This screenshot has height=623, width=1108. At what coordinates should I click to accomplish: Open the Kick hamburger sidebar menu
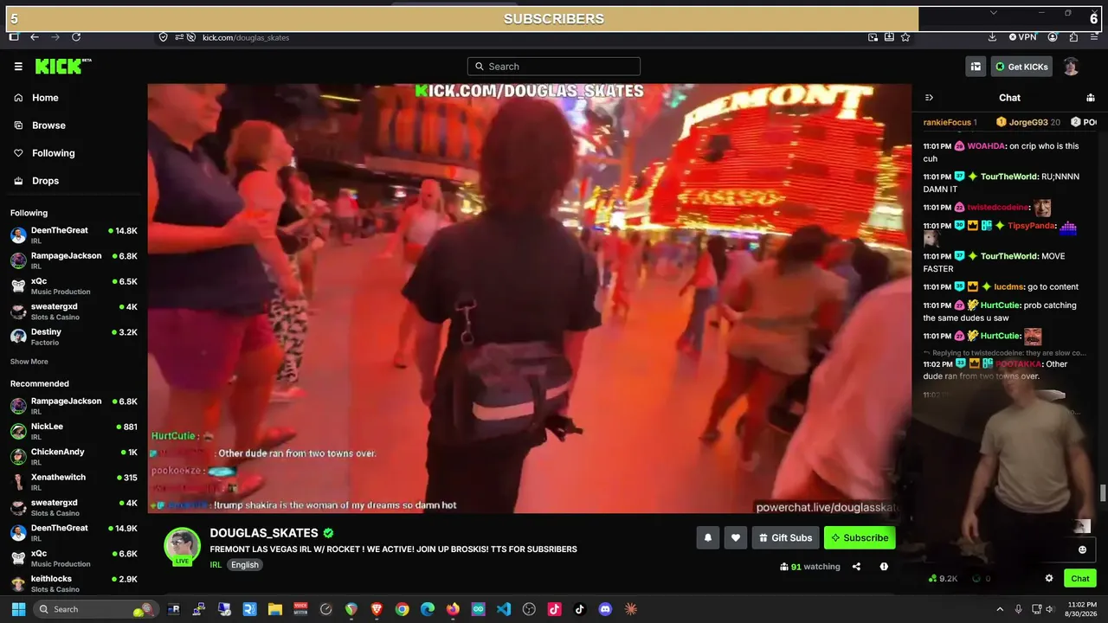(18, 67)
